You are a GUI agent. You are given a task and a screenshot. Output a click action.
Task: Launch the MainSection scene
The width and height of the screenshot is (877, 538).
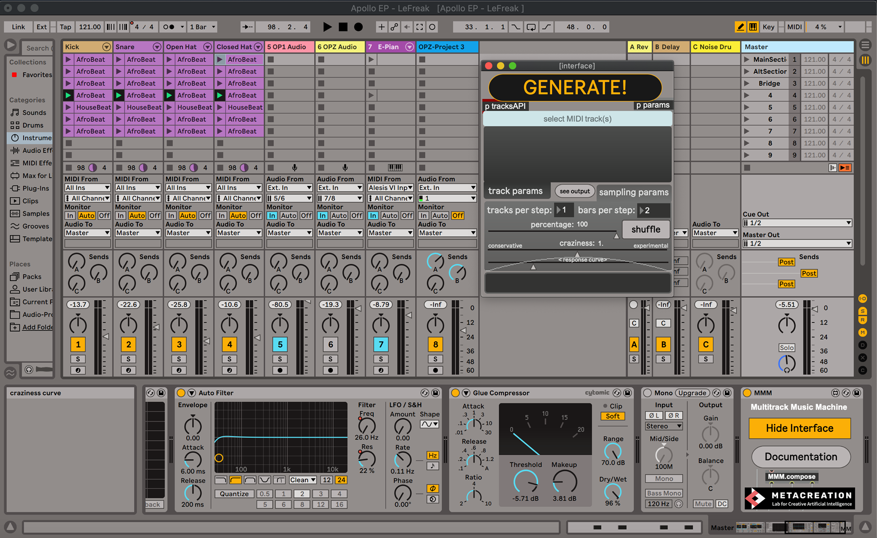[x=747, y=60]
